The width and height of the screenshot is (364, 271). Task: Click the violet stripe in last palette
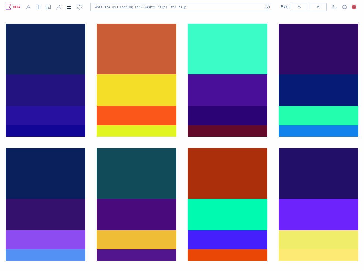coord(318,215)
